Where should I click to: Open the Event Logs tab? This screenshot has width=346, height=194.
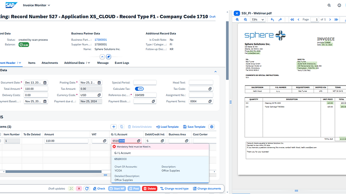(x=122, y=63)
